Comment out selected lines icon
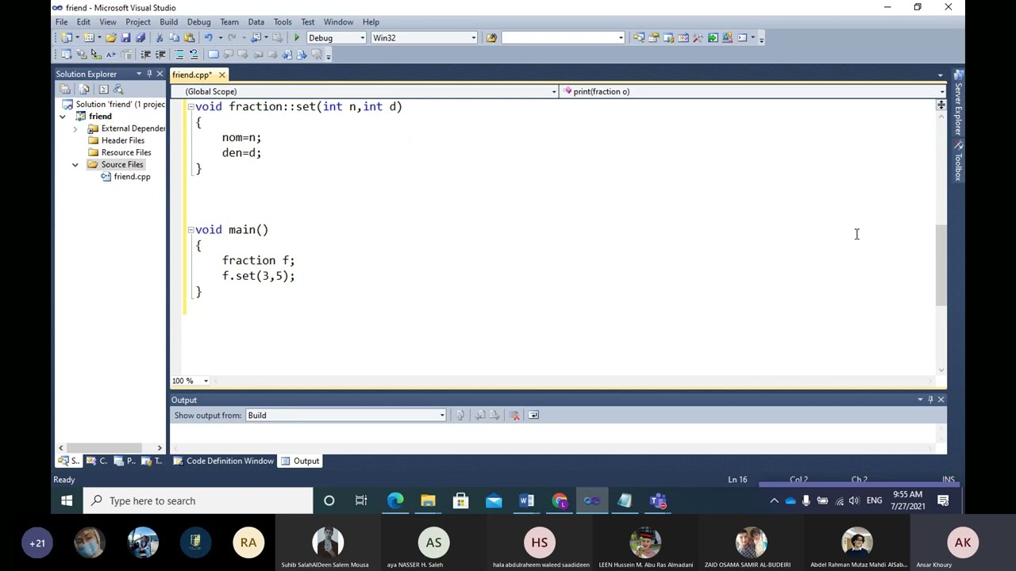Viewport: 1016px width, 571px height. tap(179, 54)
